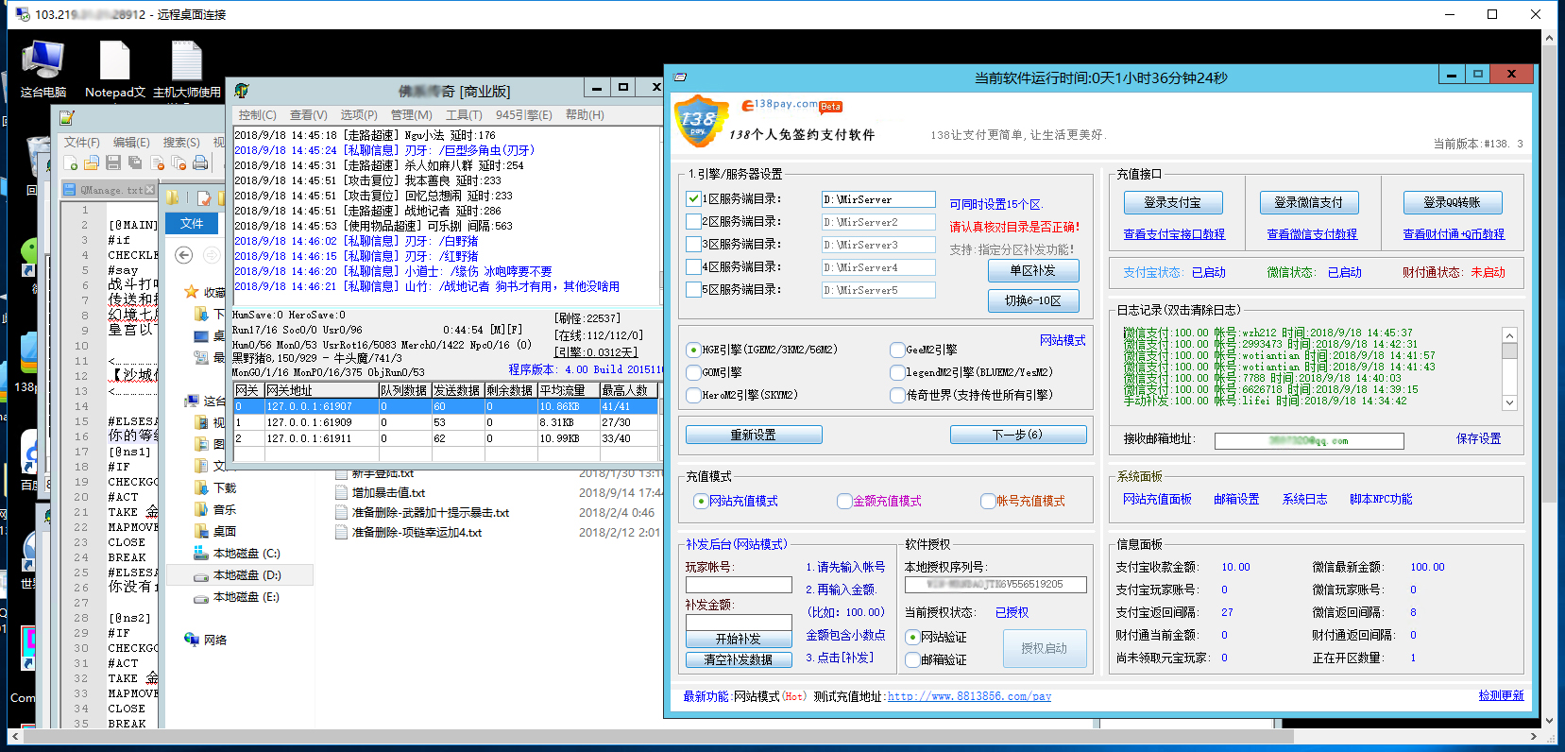This screenshot has height=752, width=1565.
Task: Click 登录QQ转账 button
Action: (1453, 202)
